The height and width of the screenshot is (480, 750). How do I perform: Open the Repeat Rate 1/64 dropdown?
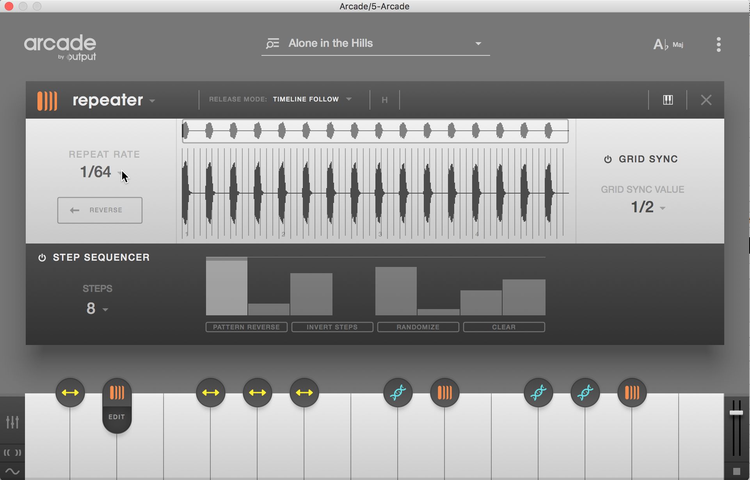[98, 172]
